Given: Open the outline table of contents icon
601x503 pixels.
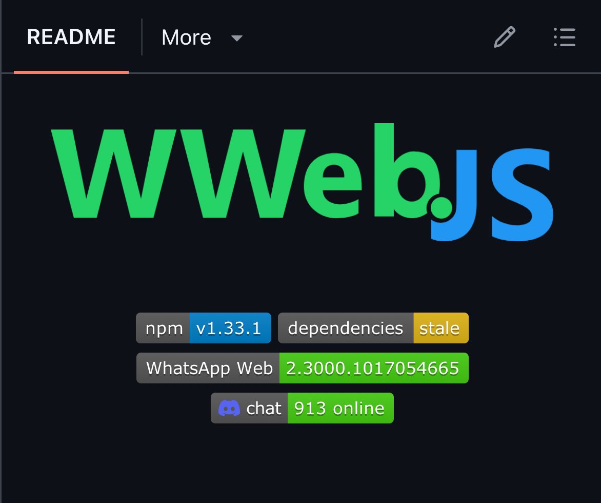Looking at the screenshot, I should coord(564,37).
